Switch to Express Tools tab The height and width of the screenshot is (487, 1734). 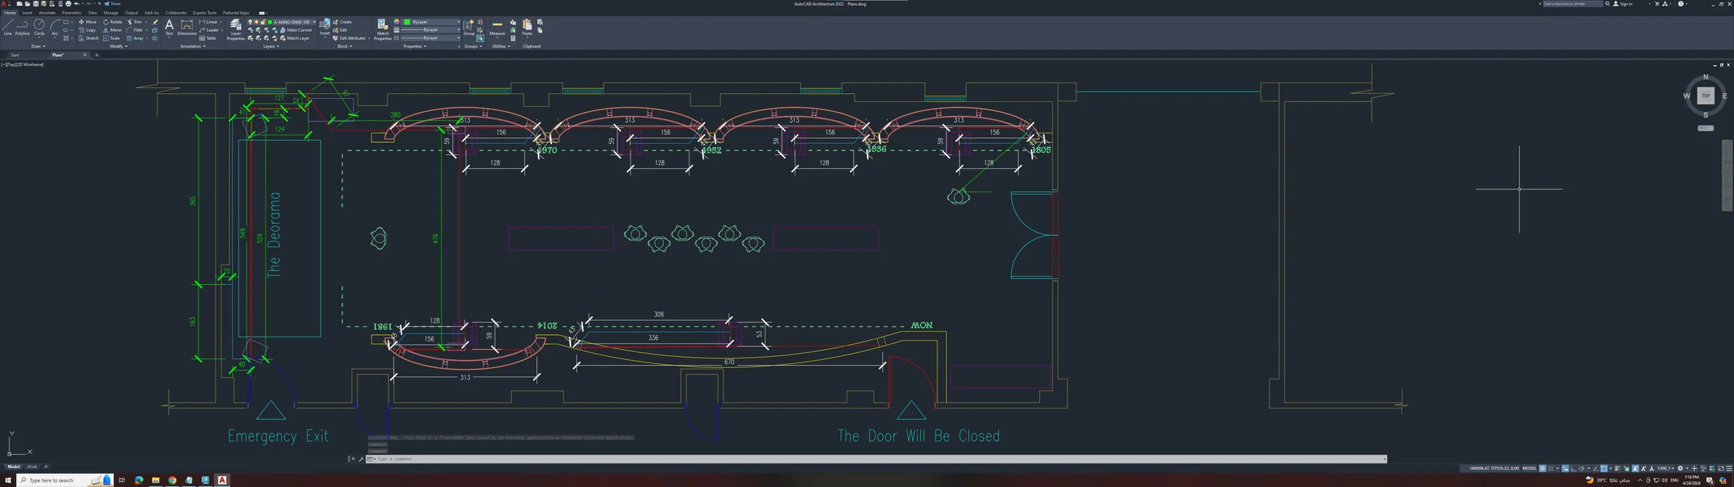[205, 13]
